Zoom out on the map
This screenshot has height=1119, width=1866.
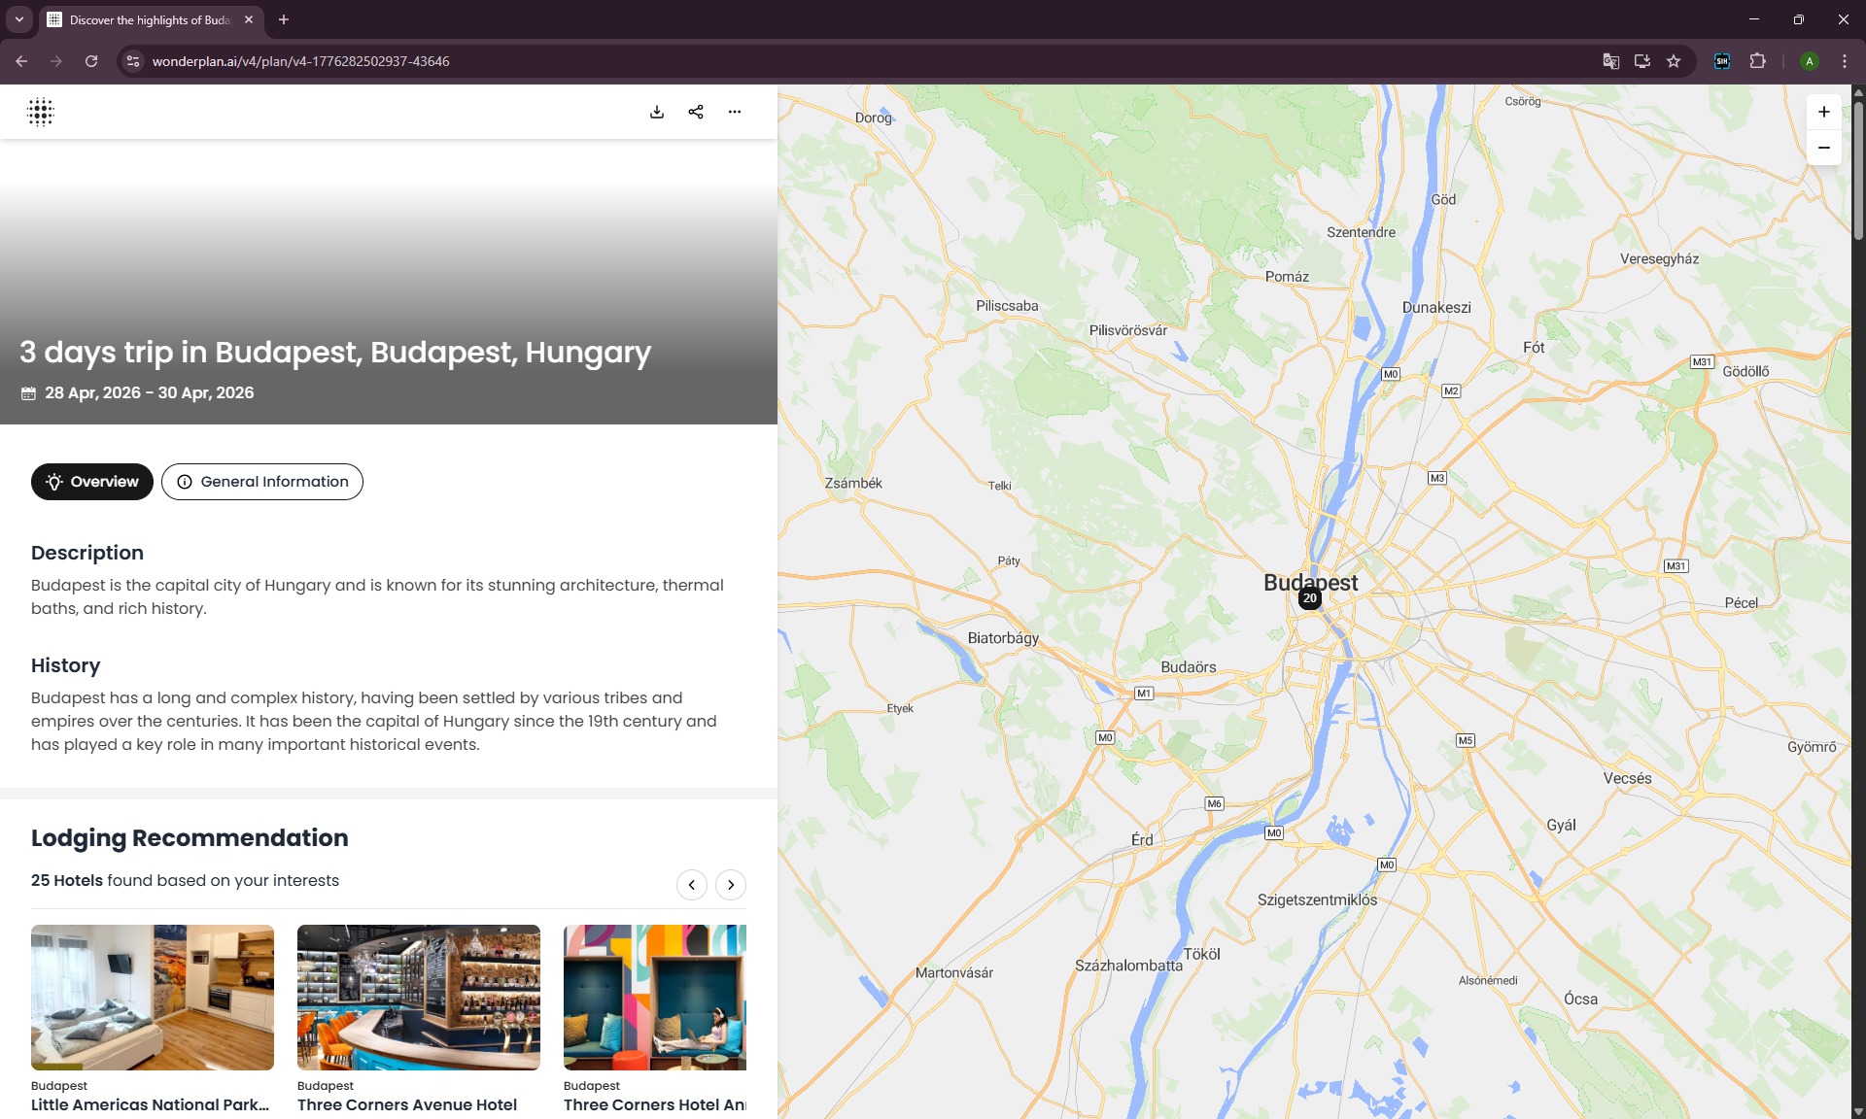tap(1824, 147)
